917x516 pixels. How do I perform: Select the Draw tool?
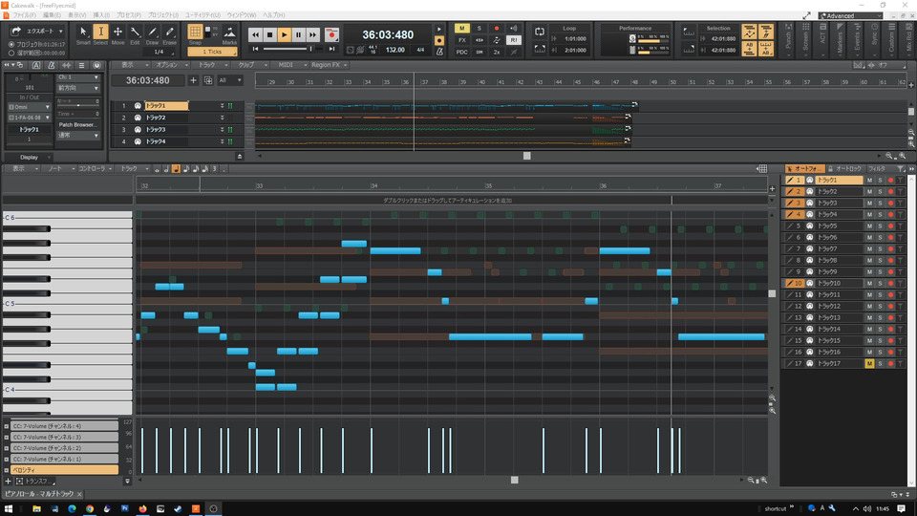click(152, 34)
